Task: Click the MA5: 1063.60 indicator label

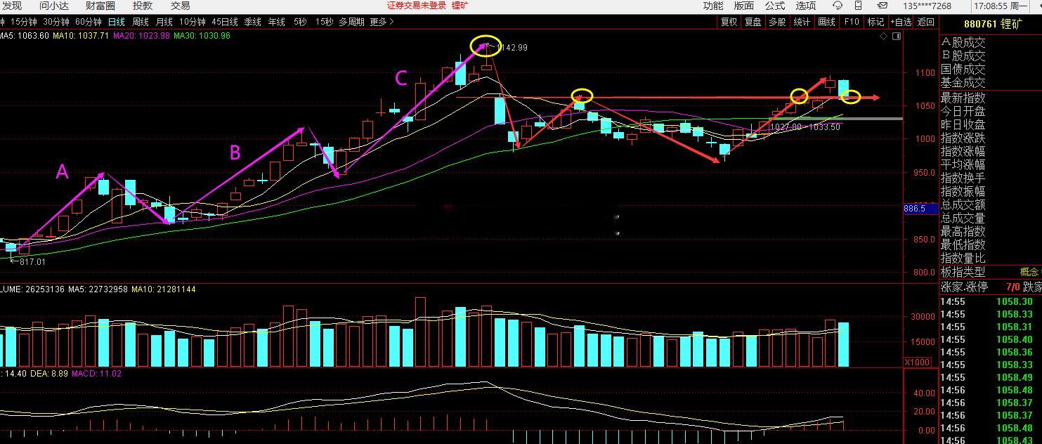Action: click(25, 36)
